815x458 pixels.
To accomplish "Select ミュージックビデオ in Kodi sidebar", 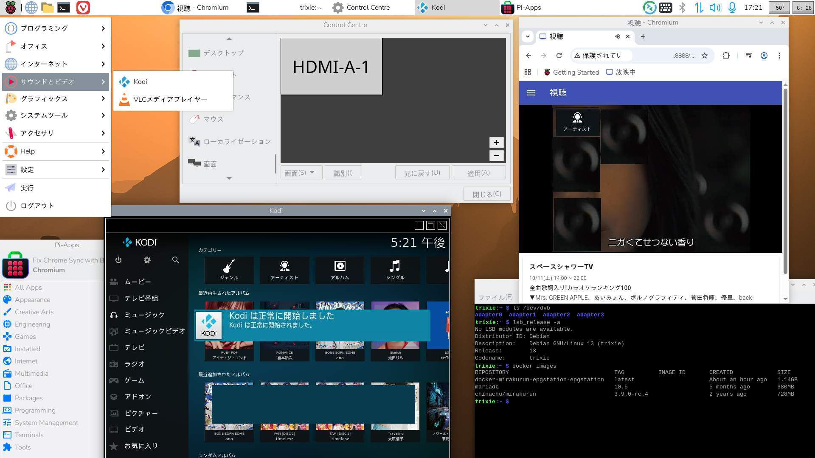I will coord(155,331).
